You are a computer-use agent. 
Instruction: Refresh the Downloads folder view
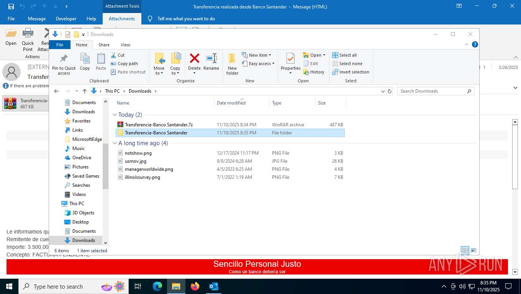[x=390, y=91]
